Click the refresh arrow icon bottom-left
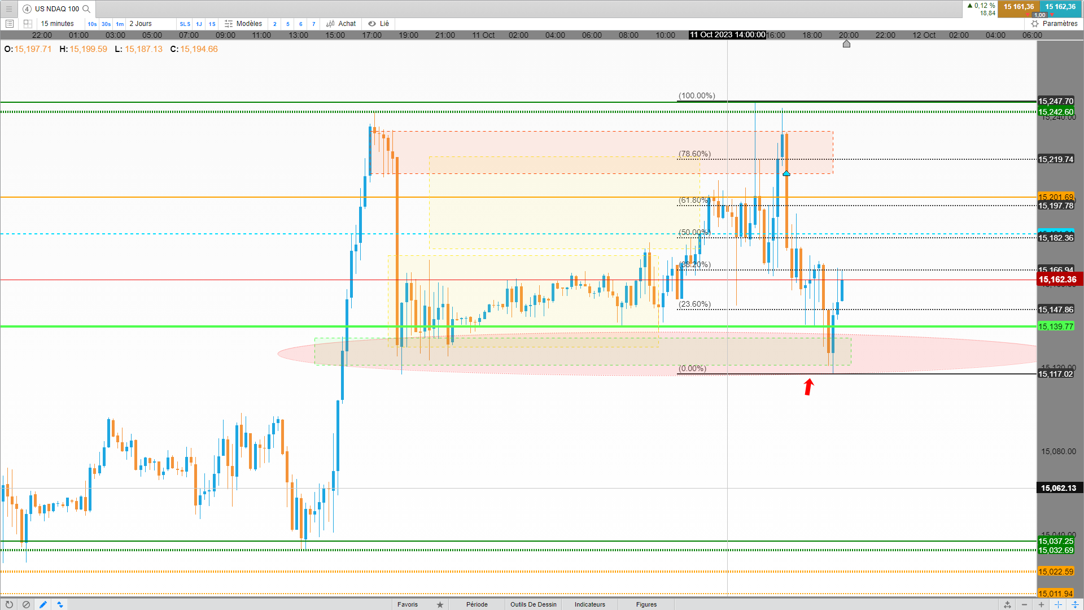Screen dimensions: 1084x610 pyautogui.click(x=9, y=604)
